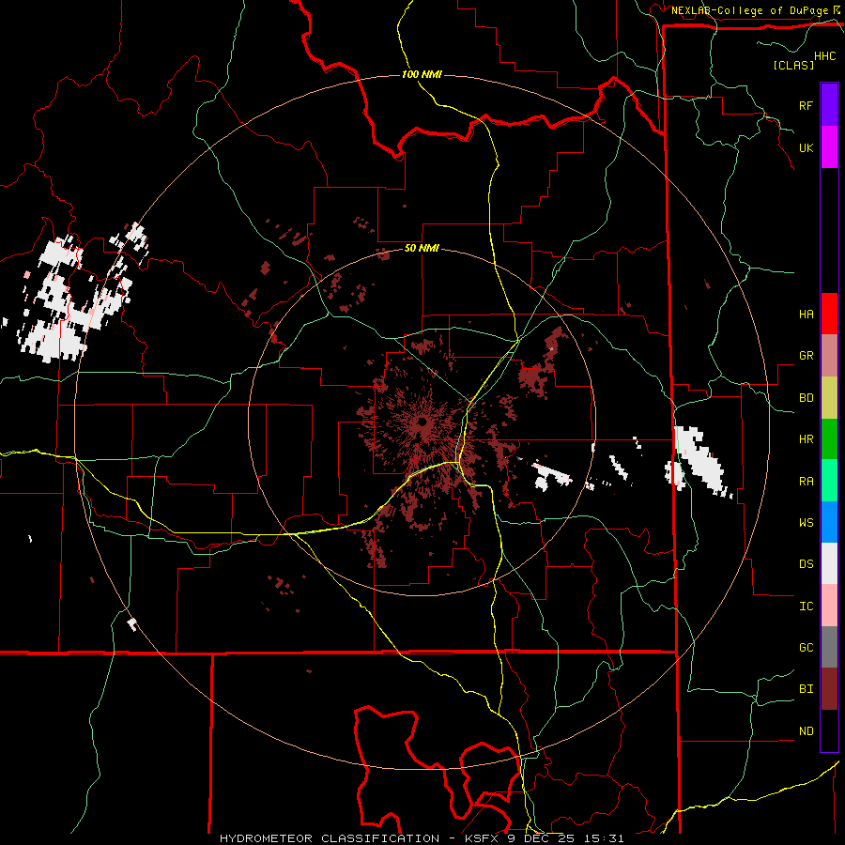
Task: Click the KSFX radar site center
Action: coord(422,422)
